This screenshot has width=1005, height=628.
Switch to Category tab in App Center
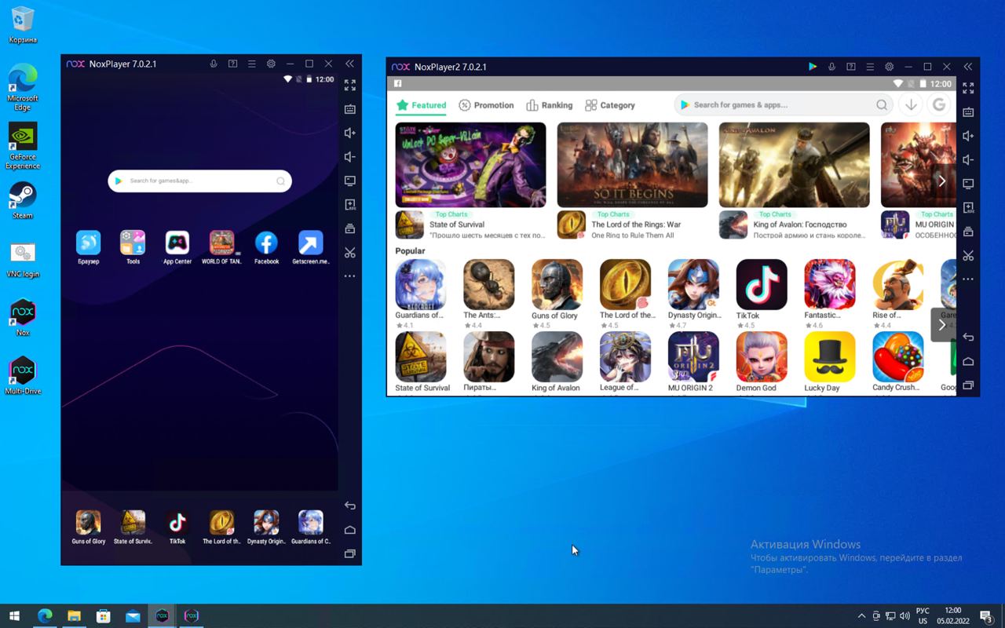point(610,105)
